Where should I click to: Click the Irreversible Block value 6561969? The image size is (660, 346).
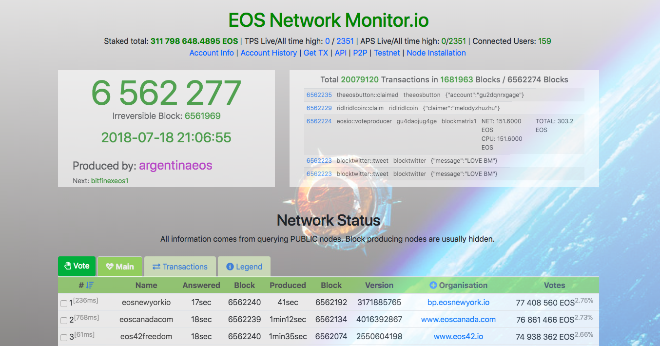click(202, 116)
